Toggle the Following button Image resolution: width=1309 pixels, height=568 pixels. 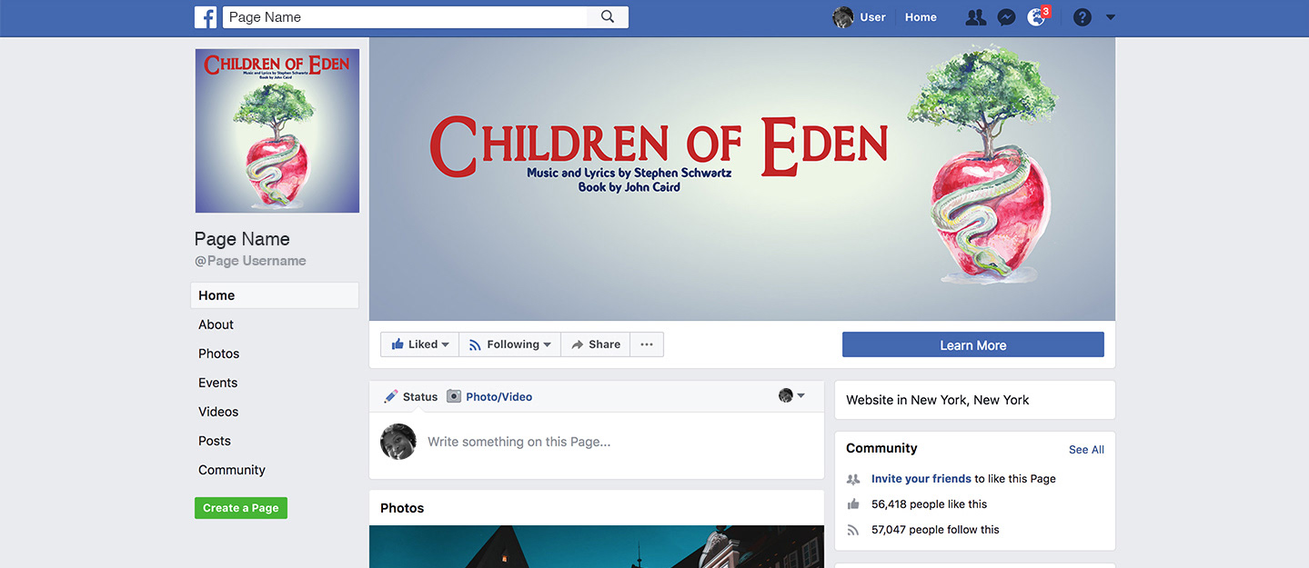coord(509,344)
